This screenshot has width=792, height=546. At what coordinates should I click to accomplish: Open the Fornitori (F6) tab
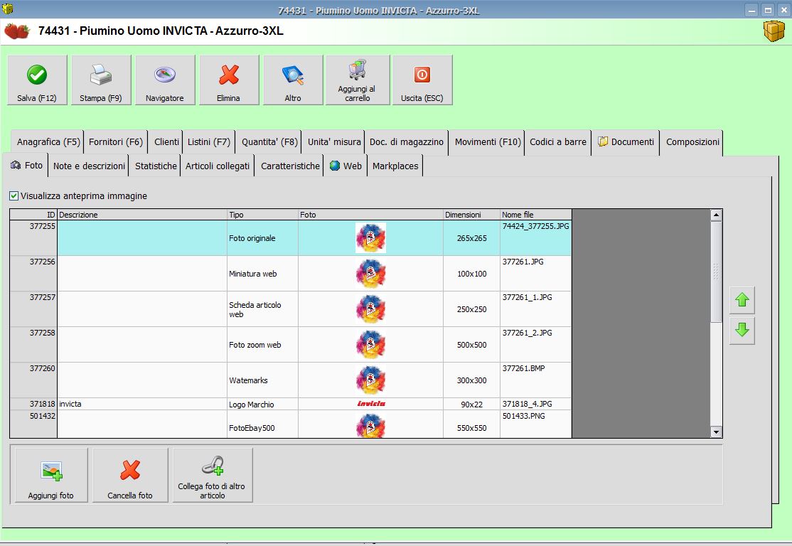pyautogui.click(x=116, y=142)
